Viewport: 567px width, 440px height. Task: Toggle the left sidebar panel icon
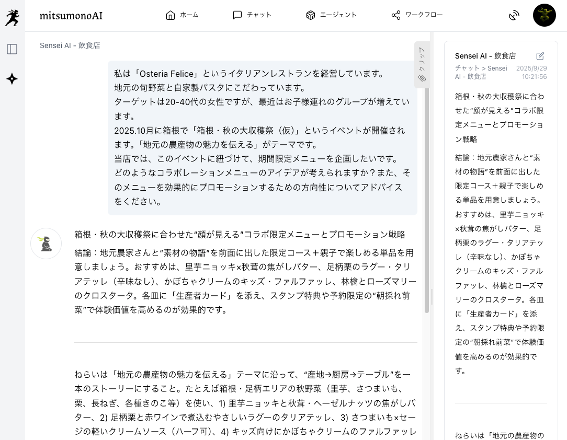pos(12,49)
